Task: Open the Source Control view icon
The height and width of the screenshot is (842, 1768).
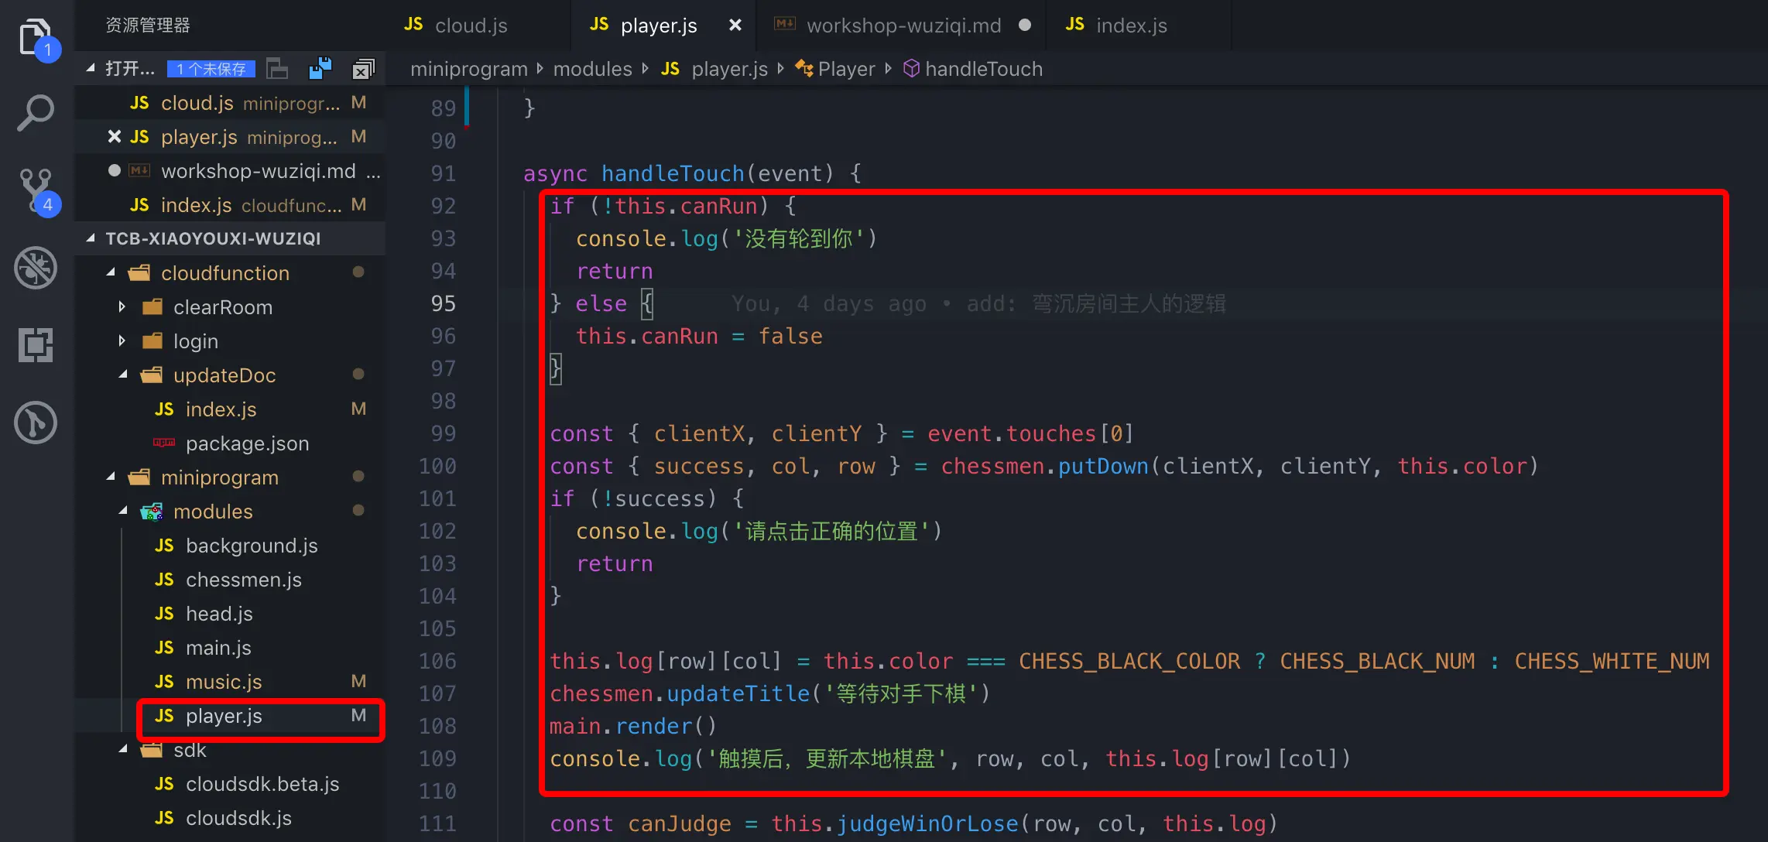Action: [36, 190]
